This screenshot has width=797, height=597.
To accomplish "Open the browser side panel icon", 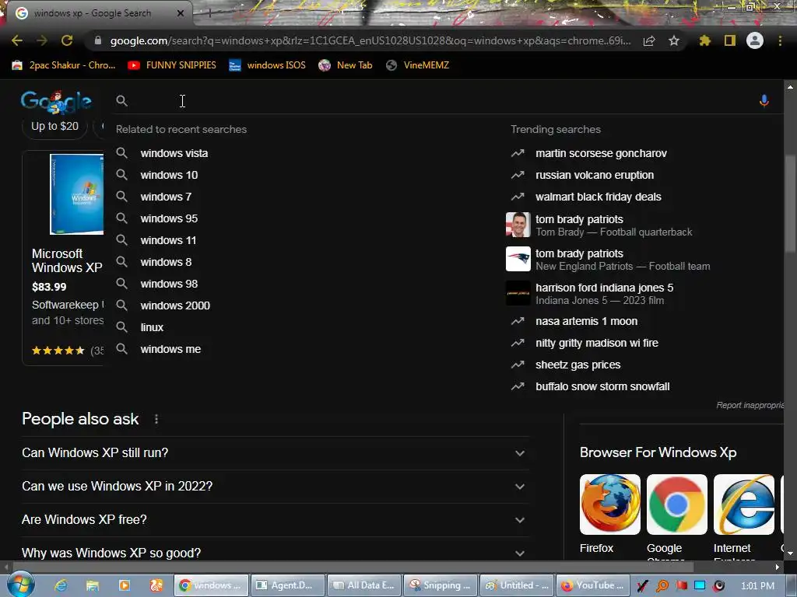I will 730,40.
